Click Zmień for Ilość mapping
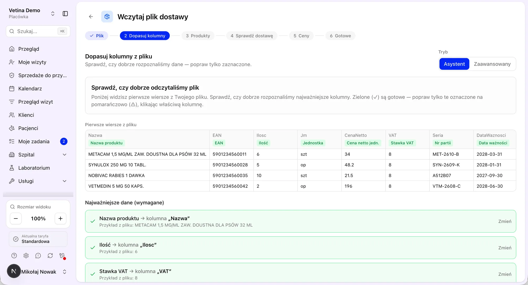Image resolution: width=528 pixels, height=285 pixels. coord(505,248)
